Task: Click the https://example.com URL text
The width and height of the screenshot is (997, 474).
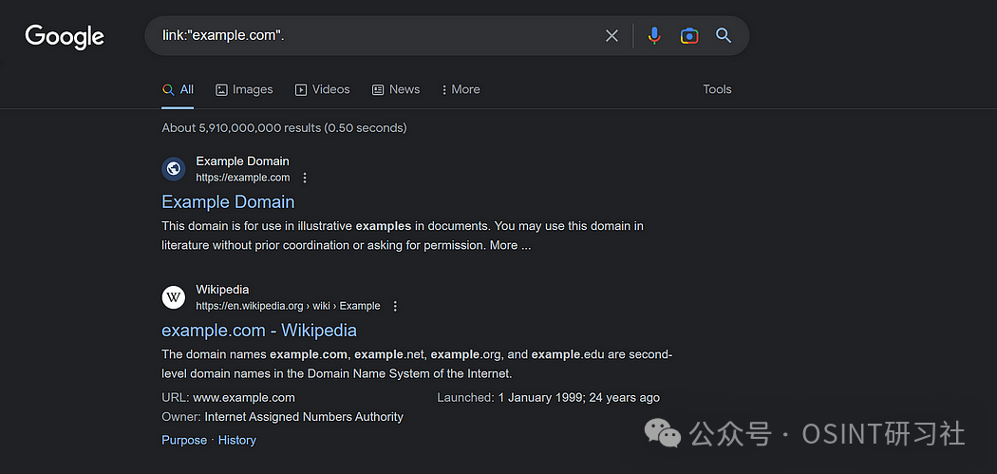Action: pos(243,178)
